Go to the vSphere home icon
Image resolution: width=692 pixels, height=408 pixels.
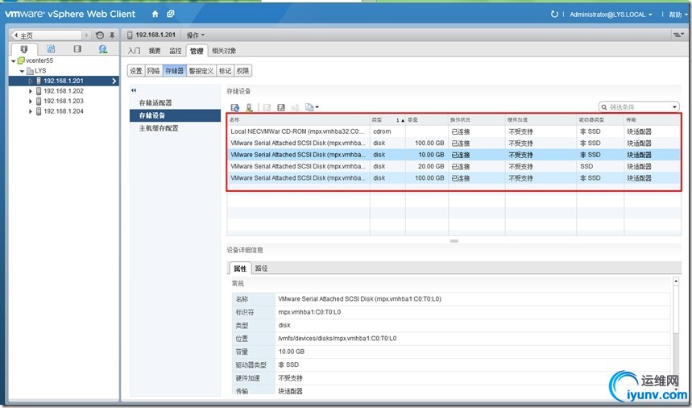pos(155,15)
